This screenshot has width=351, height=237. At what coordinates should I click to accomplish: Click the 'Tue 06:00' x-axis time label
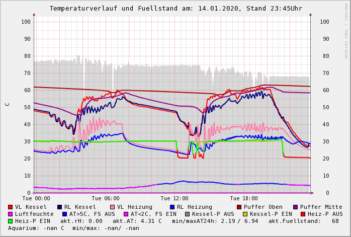tap(106, 199)
